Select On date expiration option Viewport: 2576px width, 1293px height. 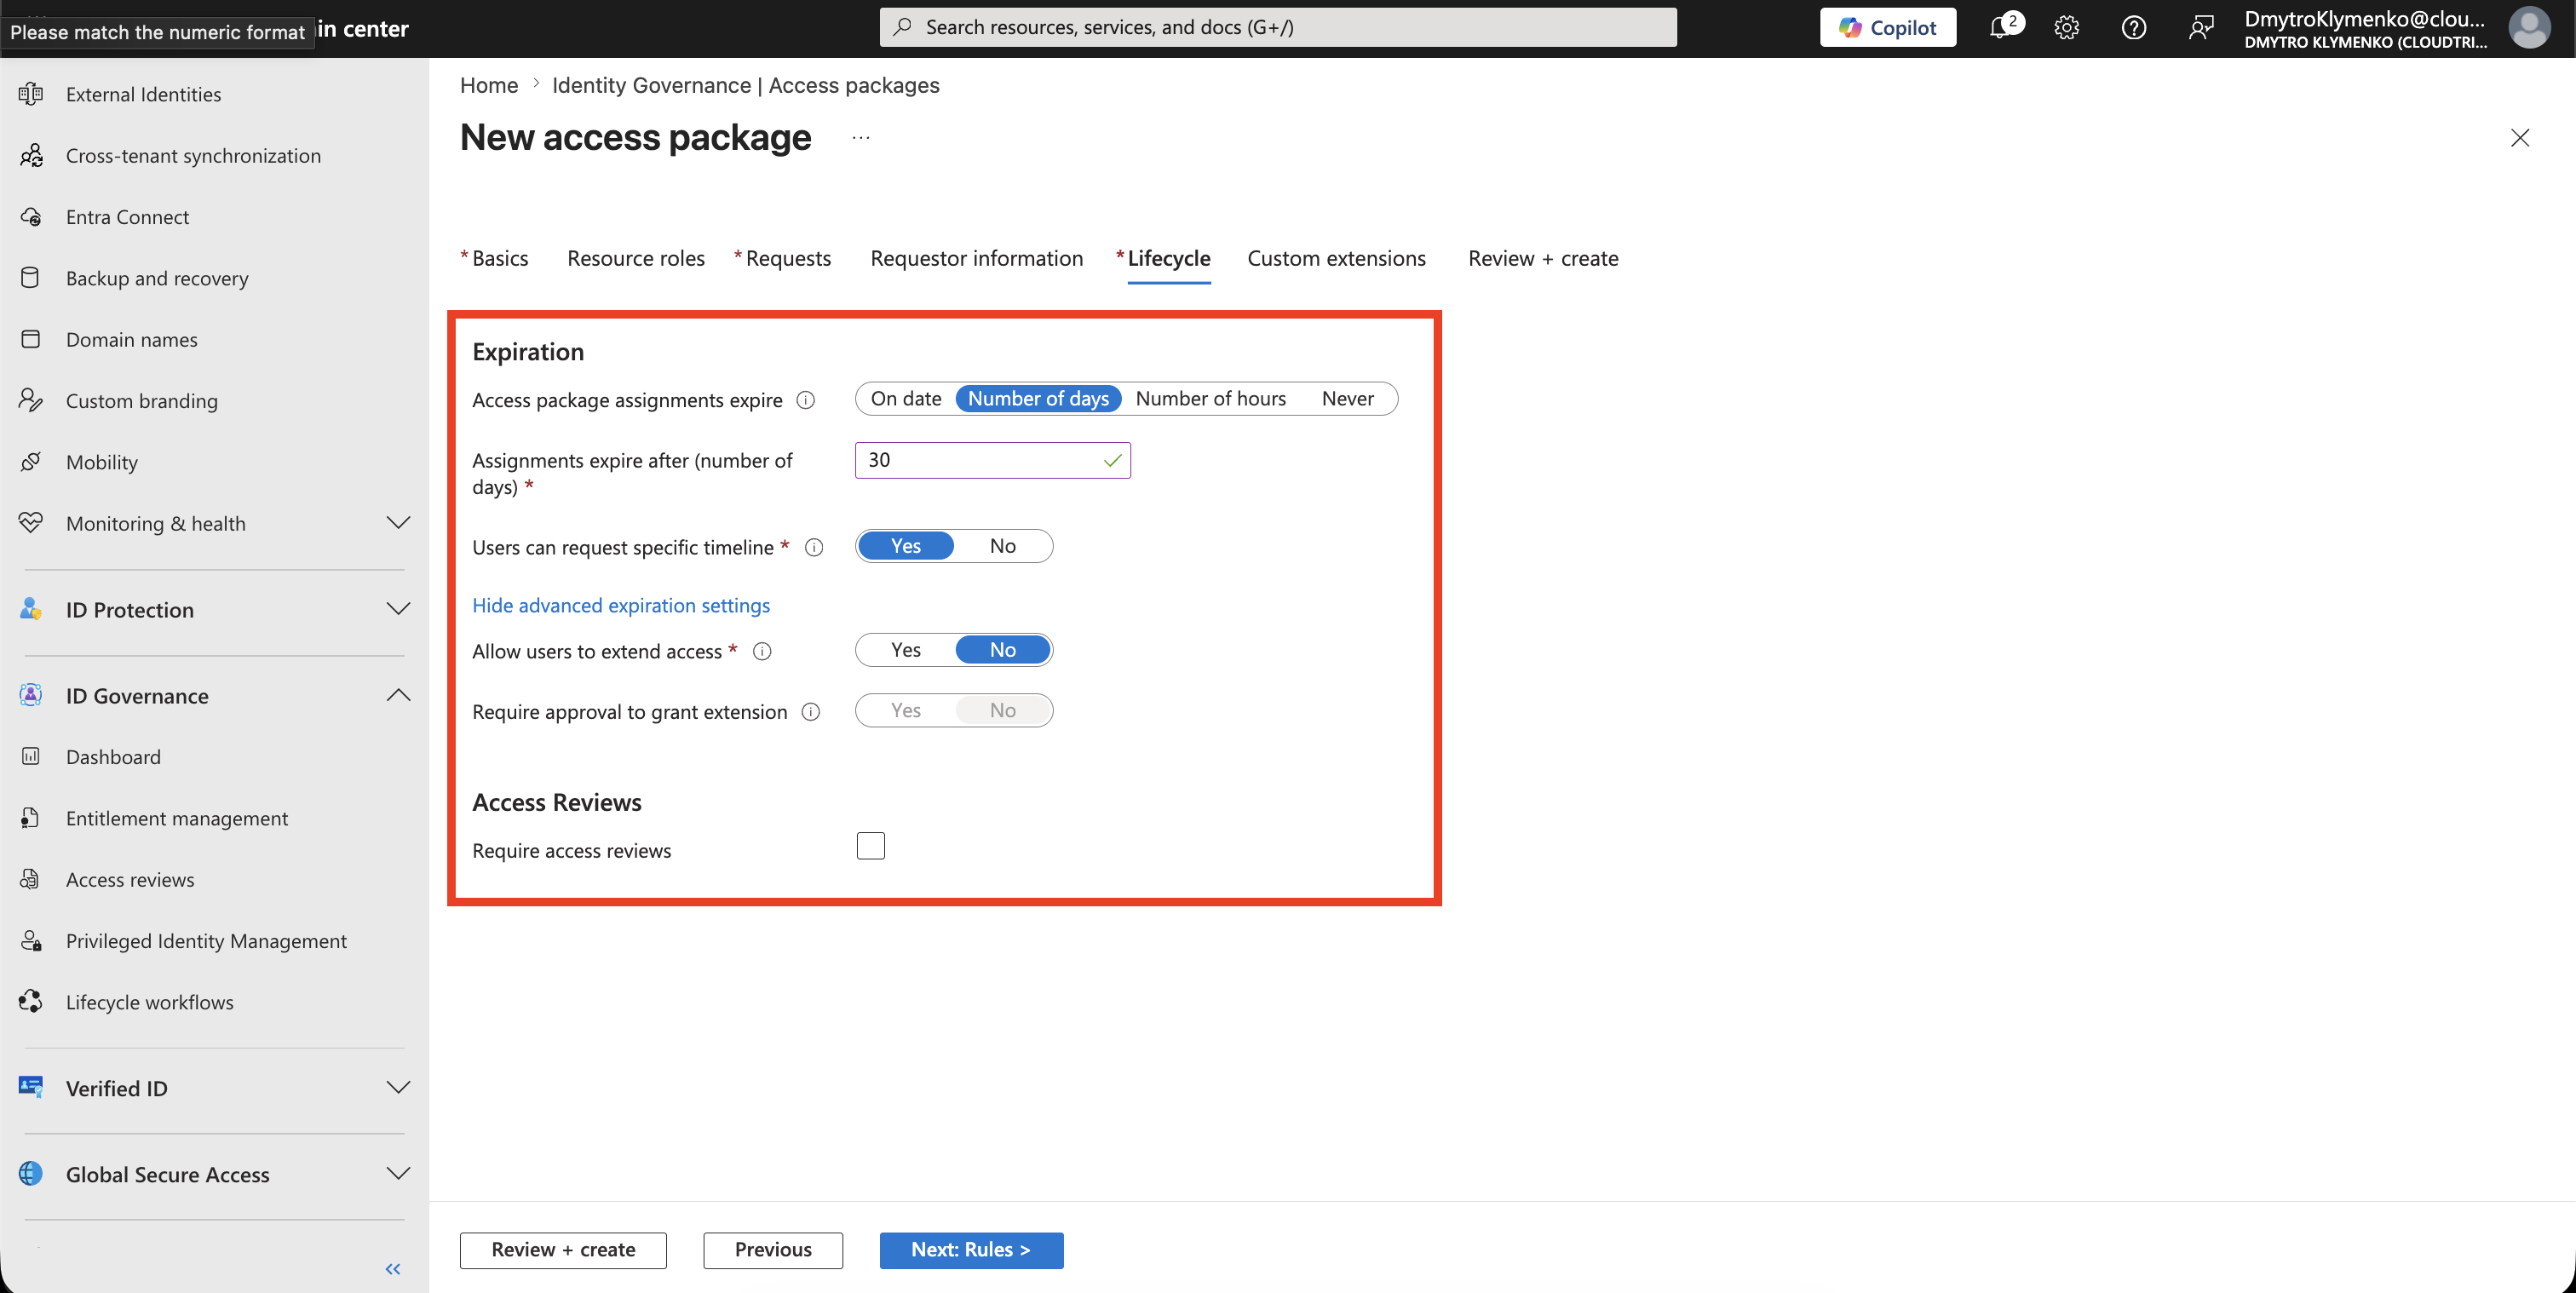click(x=906, y=398)
